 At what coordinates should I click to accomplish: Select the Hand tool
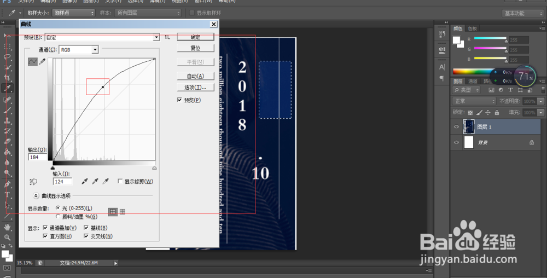7,227
